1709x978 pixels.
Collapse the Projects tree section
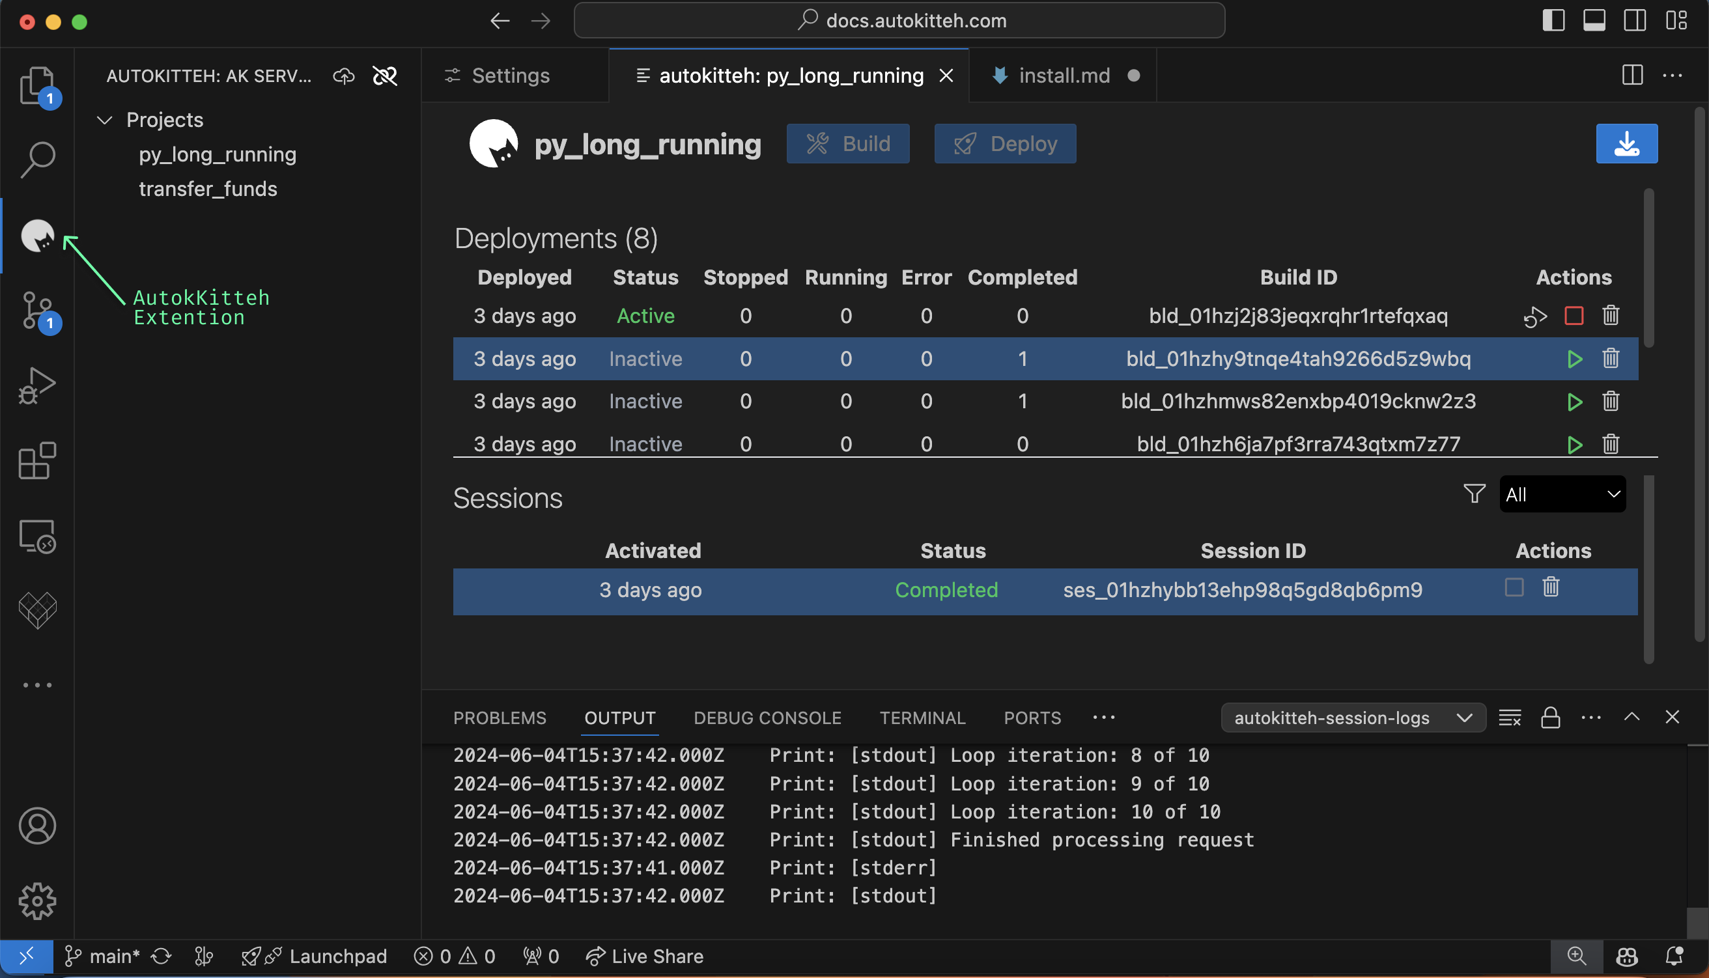pyautogui.click(x=104, y=120)
